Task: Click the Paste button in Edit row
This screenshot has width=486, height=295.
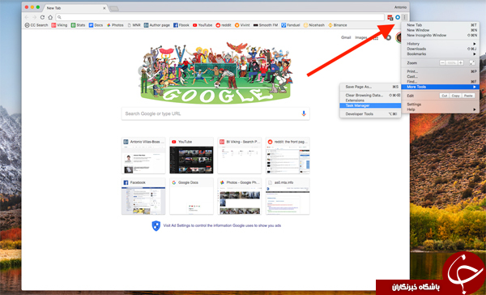Action: (468, 96)
